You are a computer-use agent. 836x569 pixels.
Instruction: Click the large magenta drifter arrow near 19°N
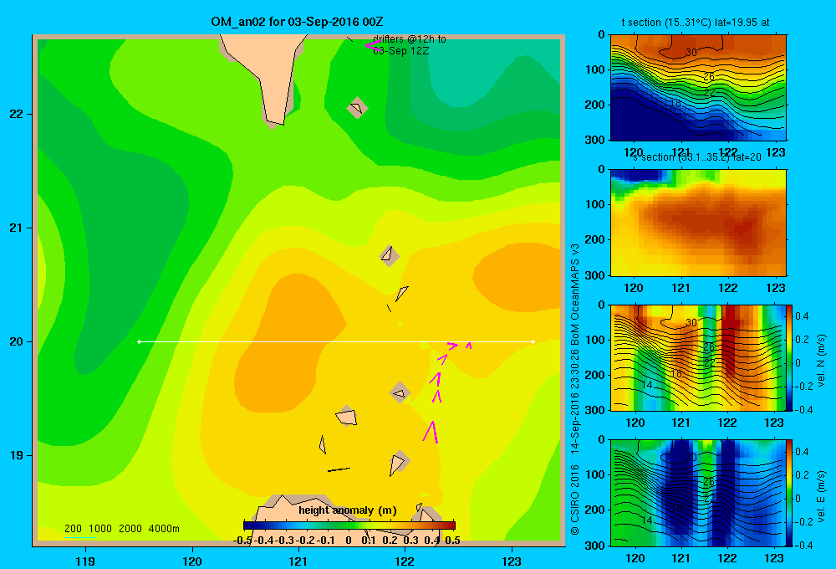(431, 432)
